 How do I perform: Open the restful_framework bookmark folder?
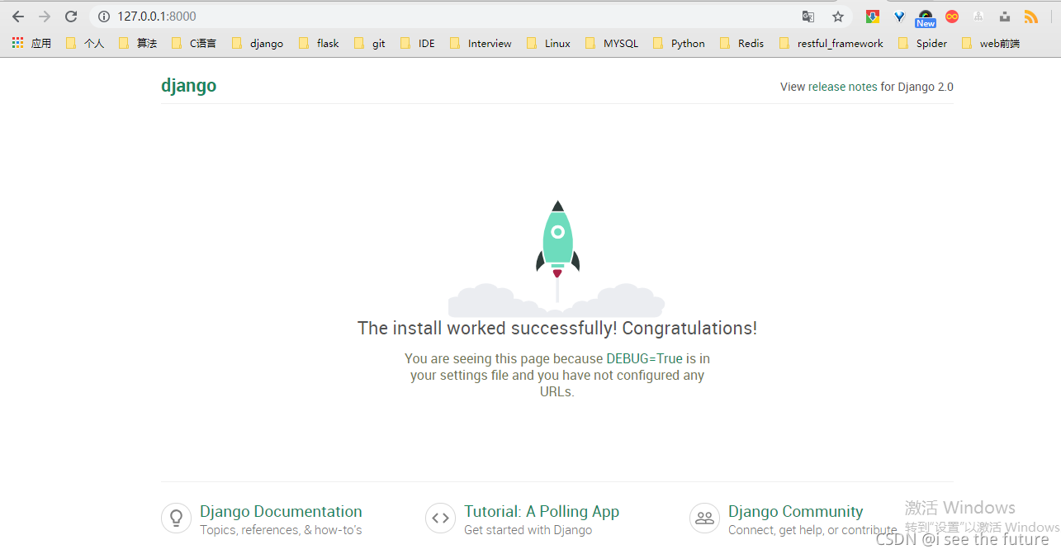pos(831,43)
